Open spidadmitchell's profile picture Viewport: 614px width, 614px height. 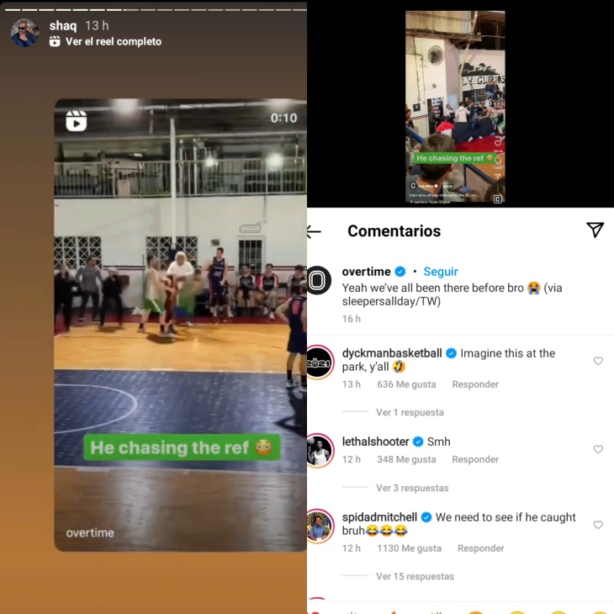320,527
